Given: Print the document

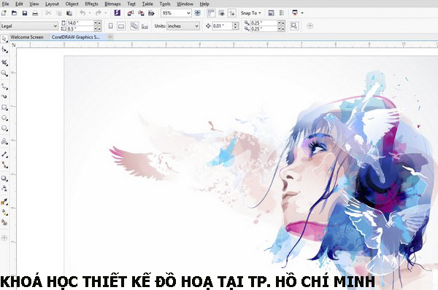Looking at the screenshot, I should coord(35,13).
